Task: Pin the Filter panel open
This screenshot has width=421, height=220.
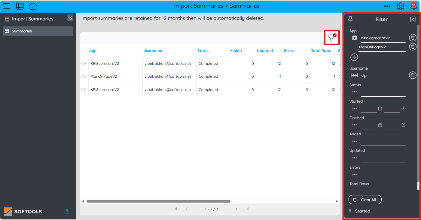Action: tap(350, 19)
